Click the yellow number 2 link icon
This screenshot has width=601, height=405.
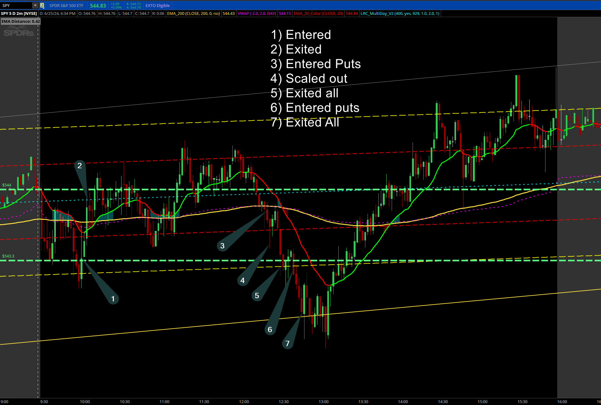coord(42,5)
